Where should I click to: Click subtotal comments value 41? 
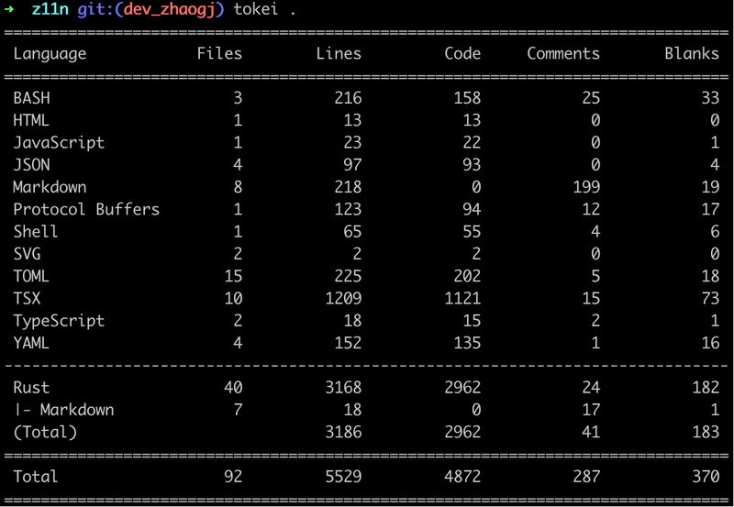tap(591, 432)
